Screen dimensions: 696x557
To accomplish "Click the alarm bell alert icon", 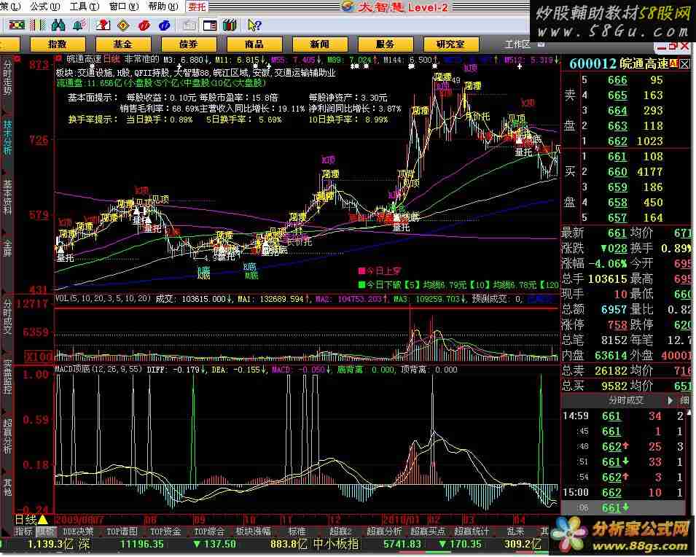I will point(79,25).
